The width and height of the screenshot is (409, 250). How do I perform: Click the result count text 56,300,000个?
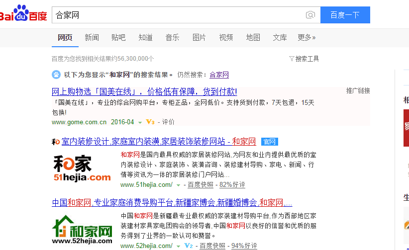click(135, 59)
